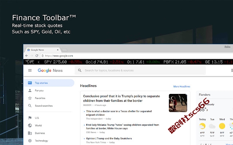Click the Saved searches magnifier icon
233x145 pixels.
coord(30,105)
